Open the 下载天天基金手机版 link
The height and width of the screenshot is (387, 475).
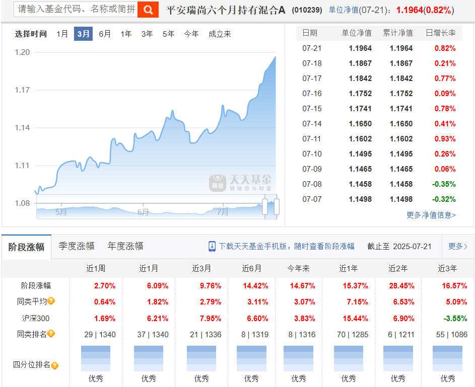tap(287, 246)
